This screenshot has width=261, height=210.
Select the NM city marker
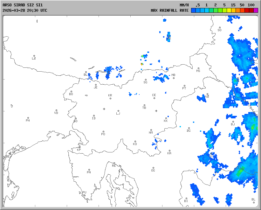coord(151,130)
